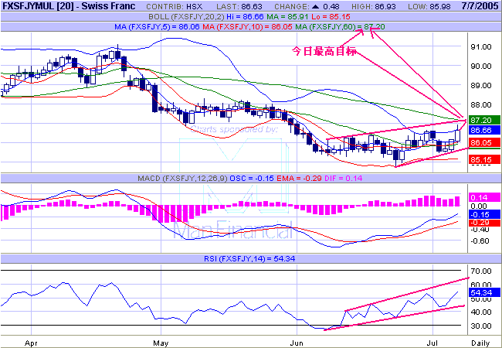Viewport: 502px width, 348px height.
Task: Click the MA (FXSFJY,5) = 86.06 legend
Action: 157,27
